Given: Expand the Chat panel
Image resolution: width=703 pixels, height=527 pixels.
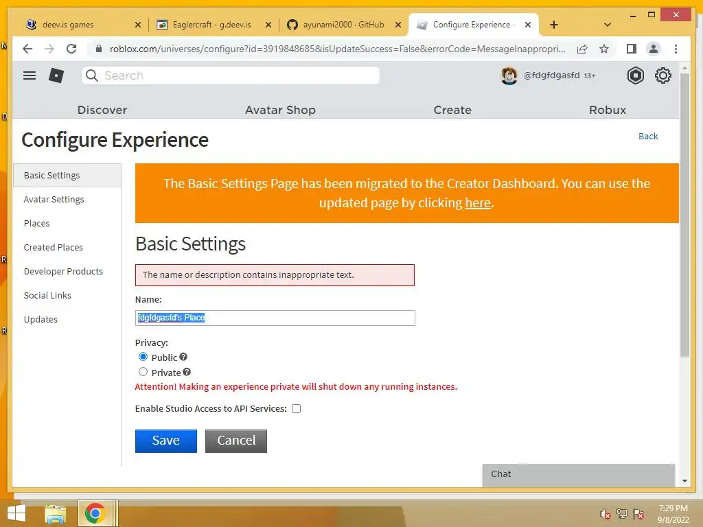Looking at the screenshot, I should 578,474.
